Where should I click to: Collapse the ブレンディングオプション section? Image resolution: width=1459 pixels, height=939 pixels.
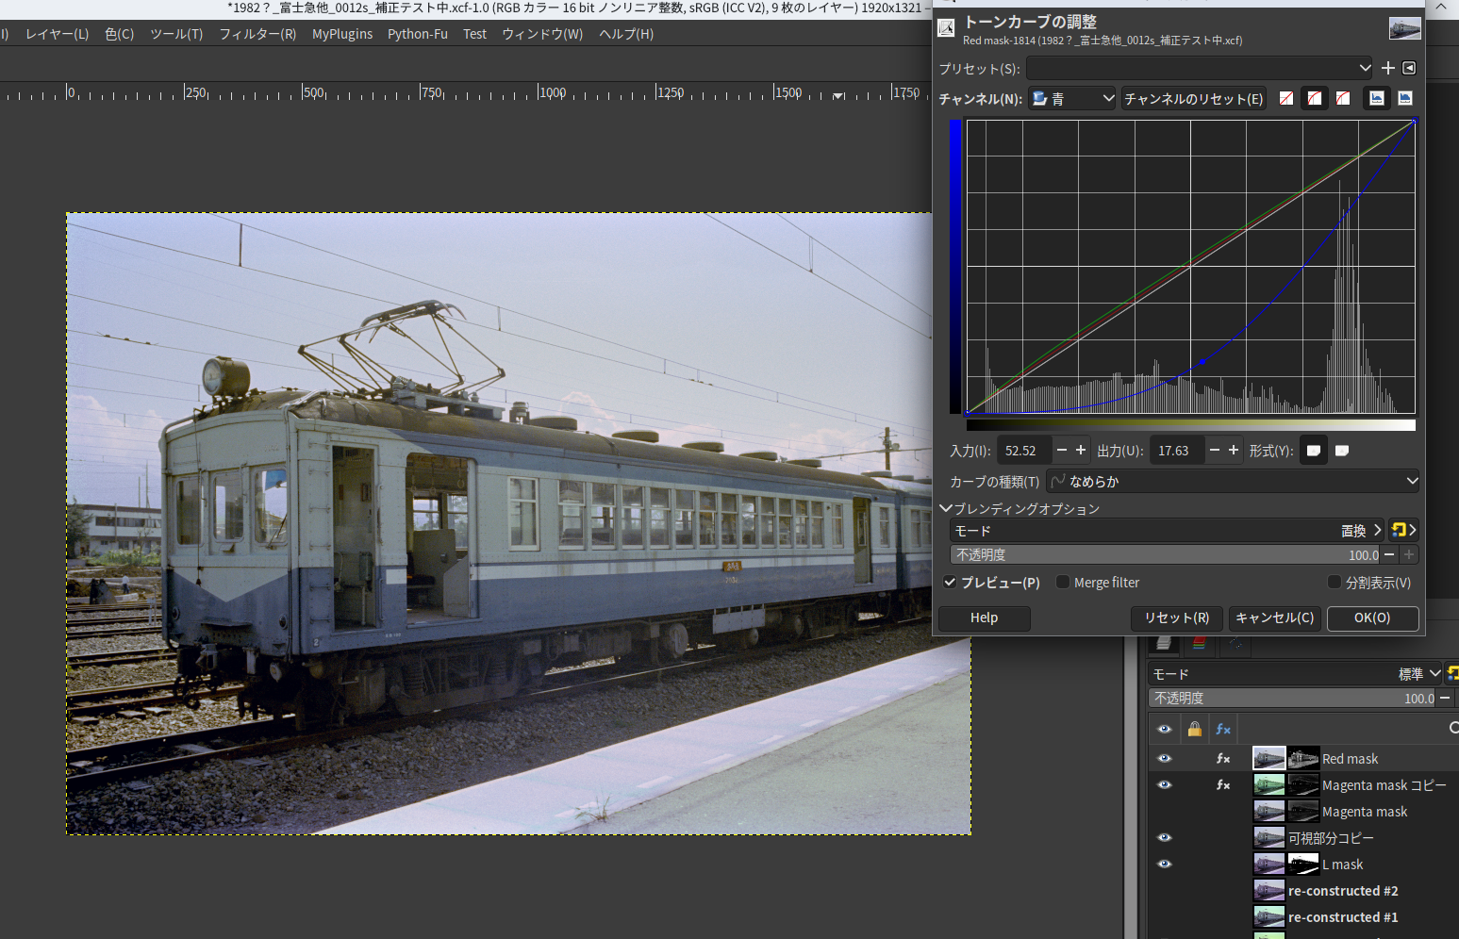pyautogui.click(x=946, y=508)
